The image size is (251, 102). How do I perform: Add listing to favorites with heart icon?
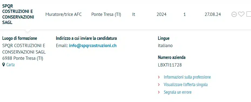[x=241, y=14]
